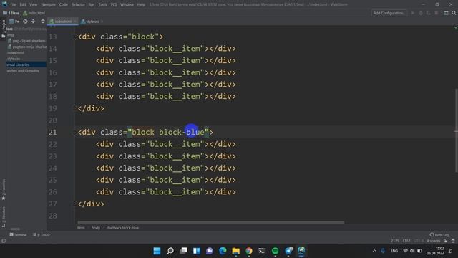The width and height of the screenshot is (458, 258).
Task: Click fold end marker at line 19
Action: tap(74, 108)
